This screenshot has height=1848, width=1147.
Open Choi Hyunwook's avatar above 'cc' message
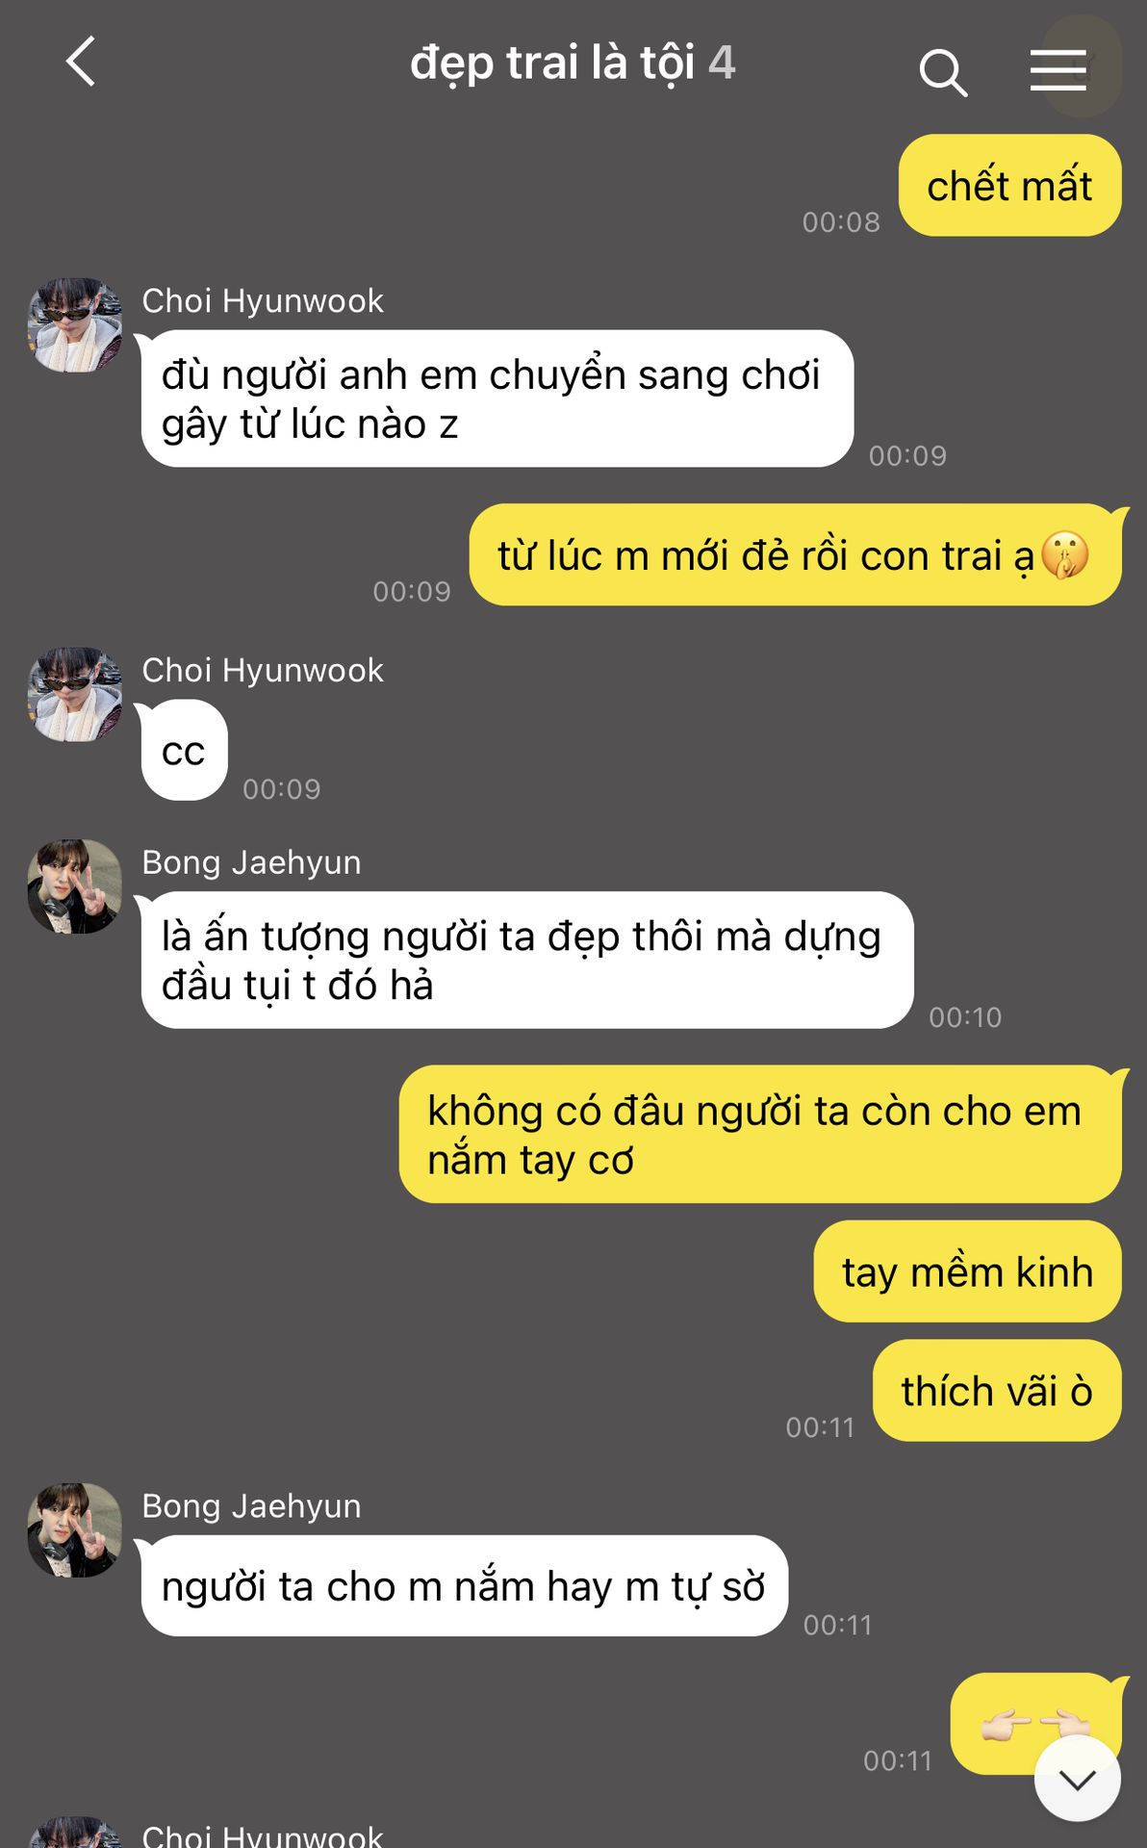pos(75,694)
